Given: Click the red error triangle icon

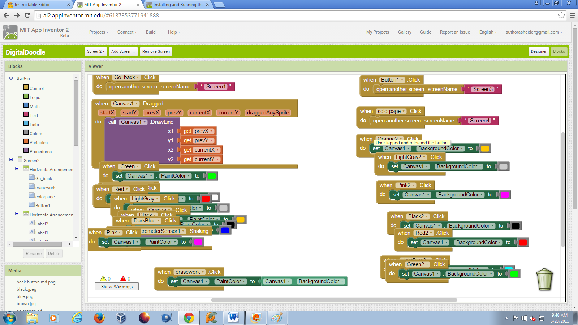Looking at the screenshot, I should point(123,278).
